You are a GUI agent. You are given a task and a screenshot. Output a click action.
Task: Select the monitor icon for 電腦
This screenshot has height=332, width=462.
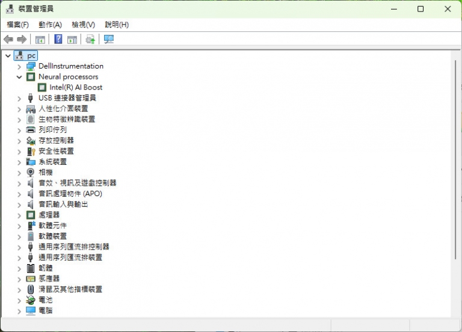click(31, 311)
